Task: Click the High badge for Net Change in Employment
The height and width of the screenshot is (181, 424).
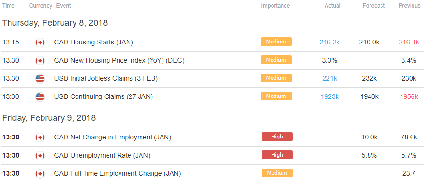Action: click(x=277, y=137)
